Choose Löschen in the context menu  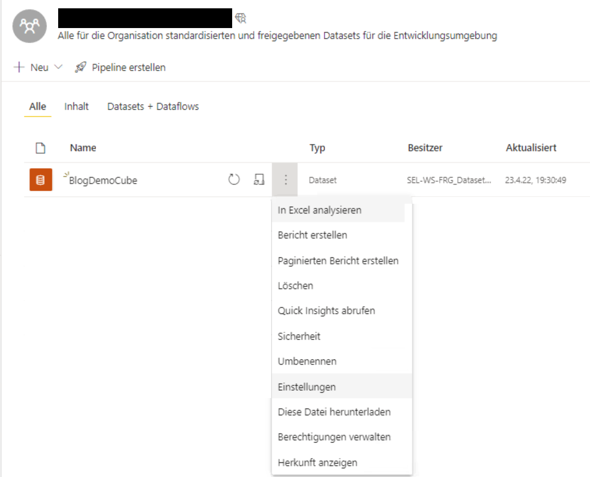tap(342, 286)
